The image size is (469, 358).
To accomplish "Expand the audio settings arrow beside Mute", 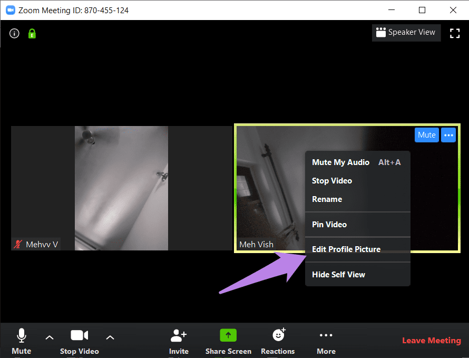I will click(50, 337).
